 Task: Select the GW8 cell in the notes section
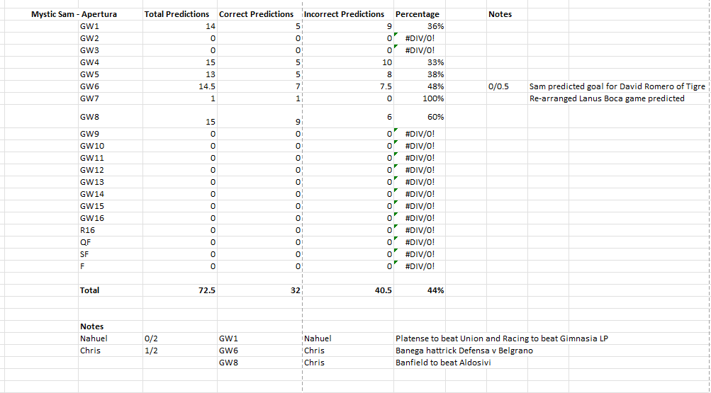click(228, 363)
